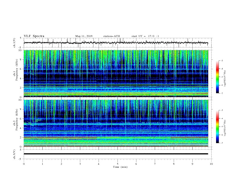Click inside the ch.1 spectrogram panel
This screenshot has width=238, height=184.
[x=116, y=73]
